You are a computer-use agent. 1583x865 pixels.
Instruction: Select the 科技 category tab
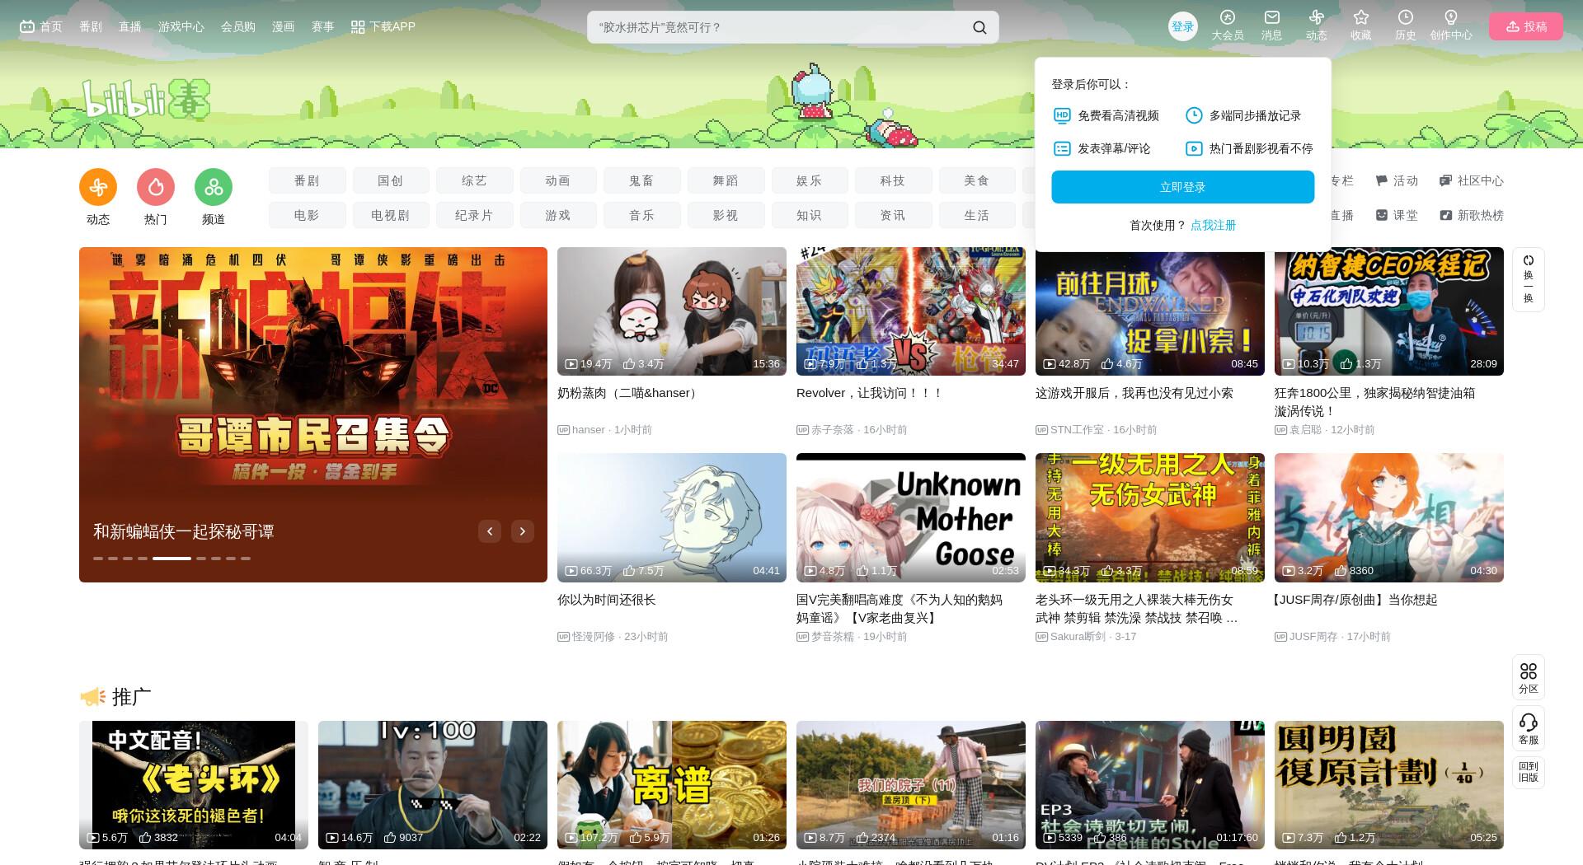(894, 180)
